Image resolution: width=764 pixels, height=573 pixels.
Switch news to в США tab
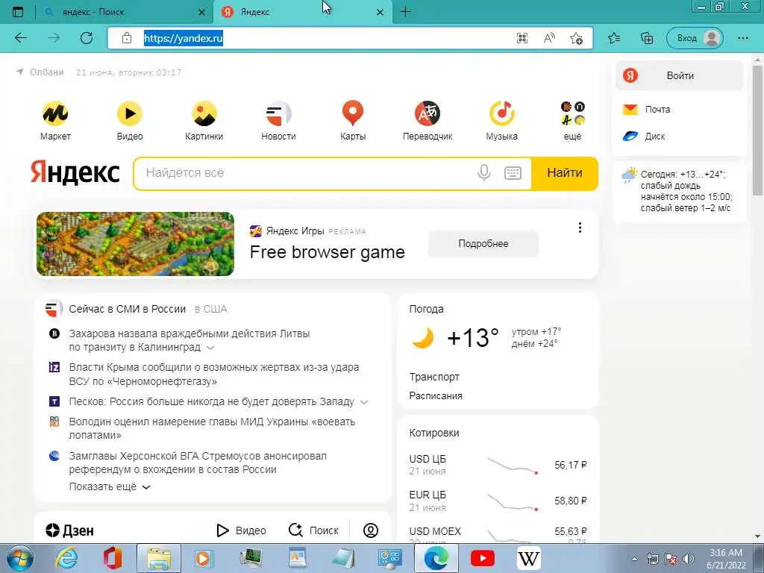pyautogui.click(x=211, y=309)
